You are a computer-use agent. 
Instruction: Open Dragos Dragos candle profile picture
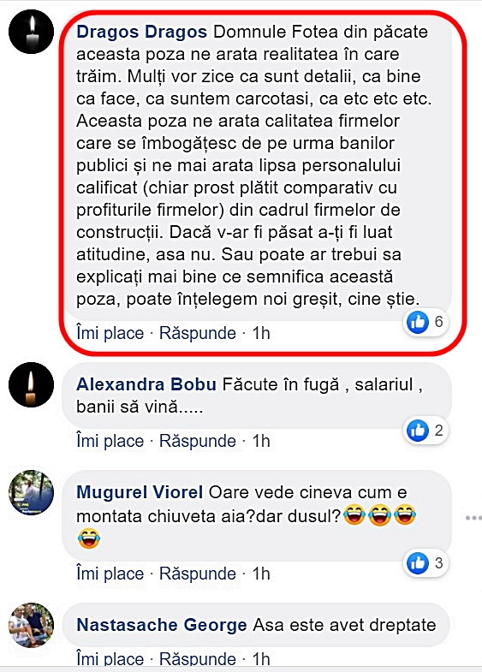(31, 32)
